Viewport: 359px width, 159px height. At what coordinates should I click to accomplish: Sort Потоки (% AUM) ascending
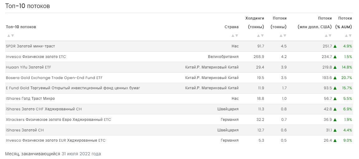click(x=346, y=36)
